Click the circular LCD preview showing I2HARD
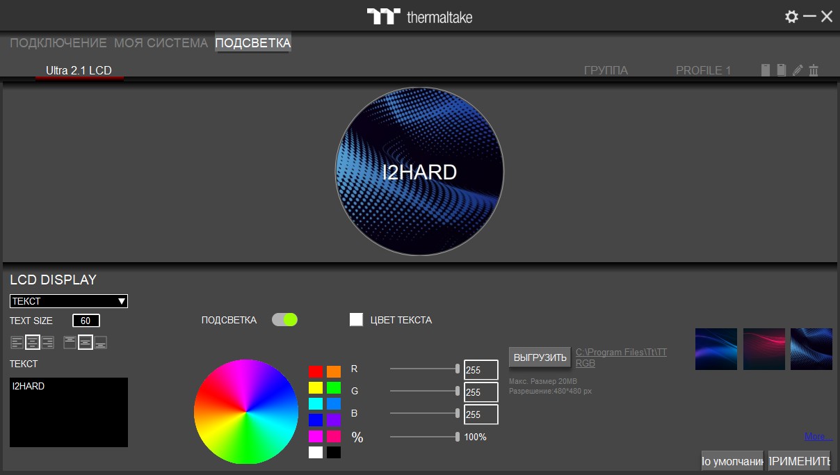Viewport: 840px width, 475px height. 420,172
